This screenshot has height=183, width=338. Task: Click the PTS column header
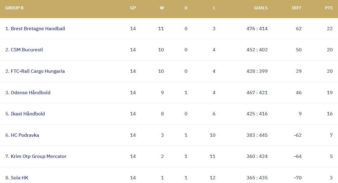(329, 8)
